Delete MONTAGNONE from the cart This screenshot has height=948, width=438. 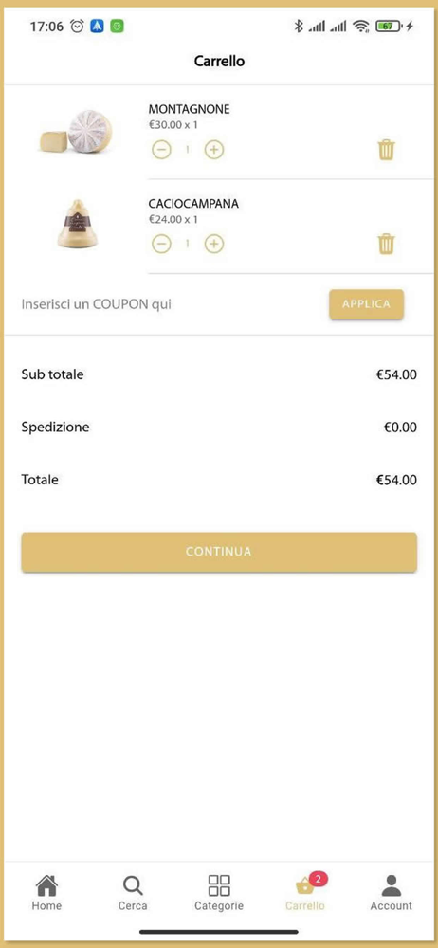pos(386,150)
